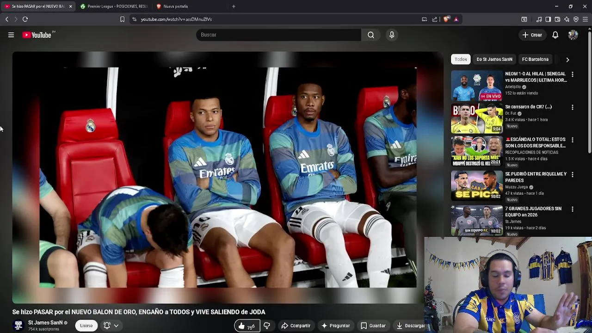Bookmark this page in address bar

[122, 19]
